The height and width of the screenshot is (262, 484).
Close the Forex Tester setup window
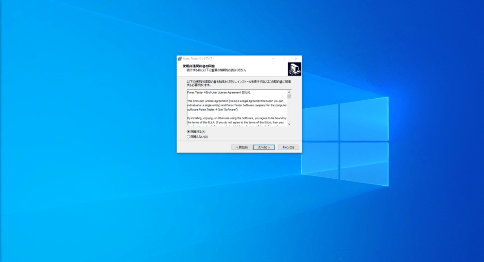(296, 58)
